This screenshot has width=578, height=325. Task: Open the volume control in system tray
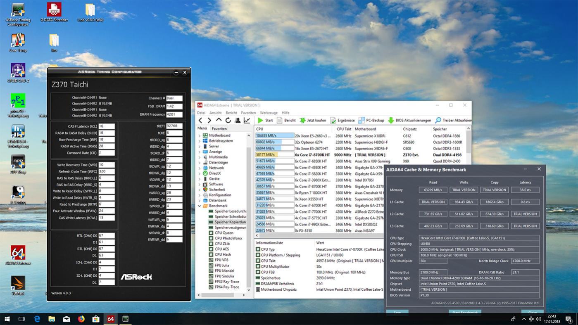[538, 319]
